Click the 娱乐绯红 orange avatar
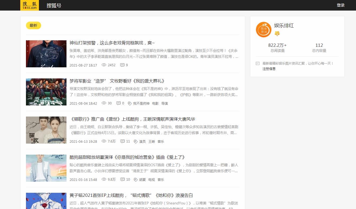This screenshot has width=356, height=209. pos(264,29)
